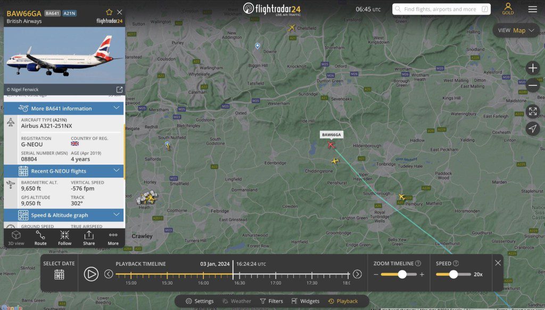Screen dimensions: 545x310
Task: Expand Recent G-NEOU flights section
Action: [x=64, y=171]
